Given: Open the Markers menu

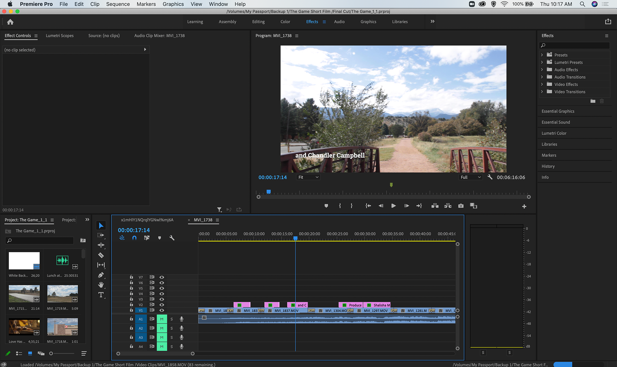Looking at the screenshot, I should 146,4.
